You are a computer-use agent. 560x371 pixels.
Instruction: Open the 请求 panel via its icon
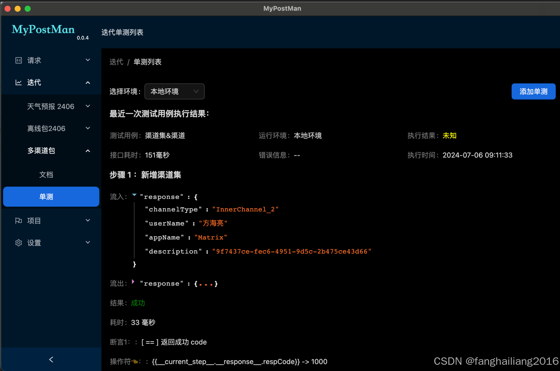coord(18,60)
